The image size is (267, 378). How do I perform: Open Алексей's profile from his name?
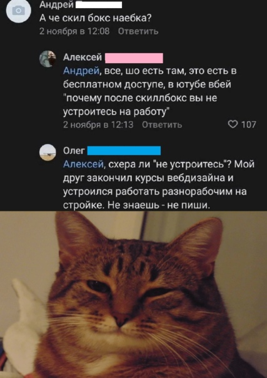coord(83,58)
